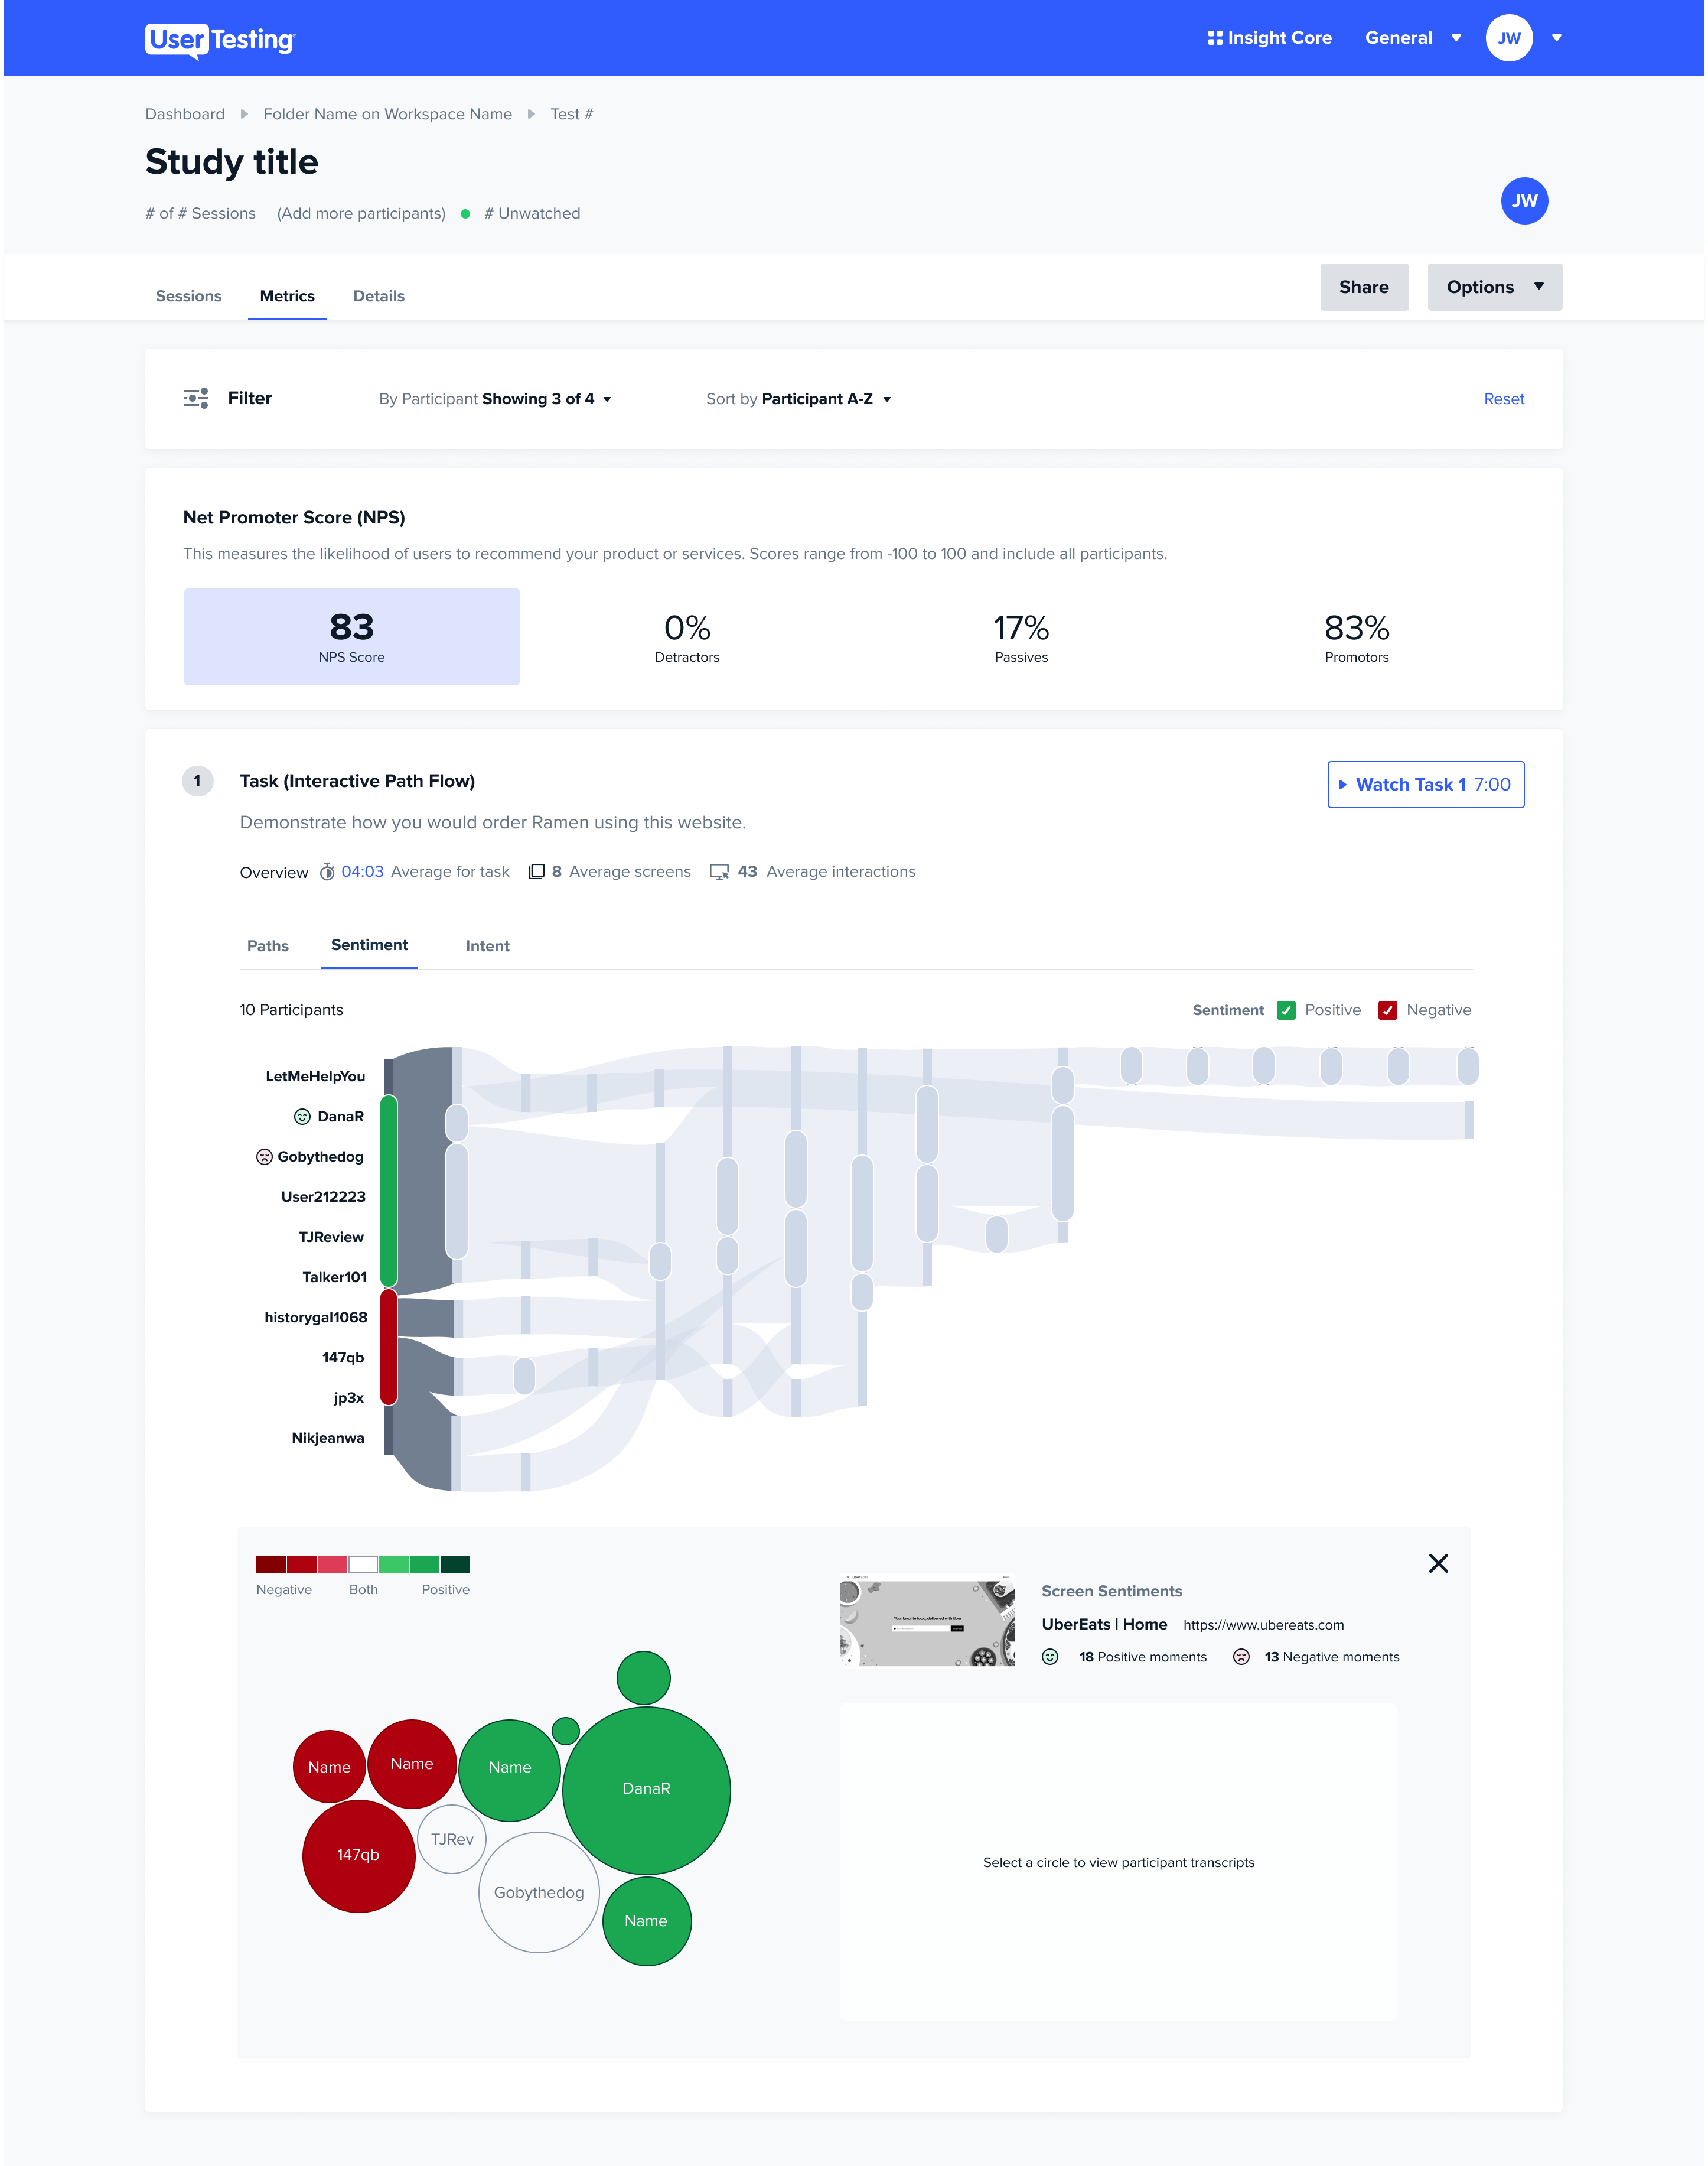Select the TJRev bubble

(452, 1839)
